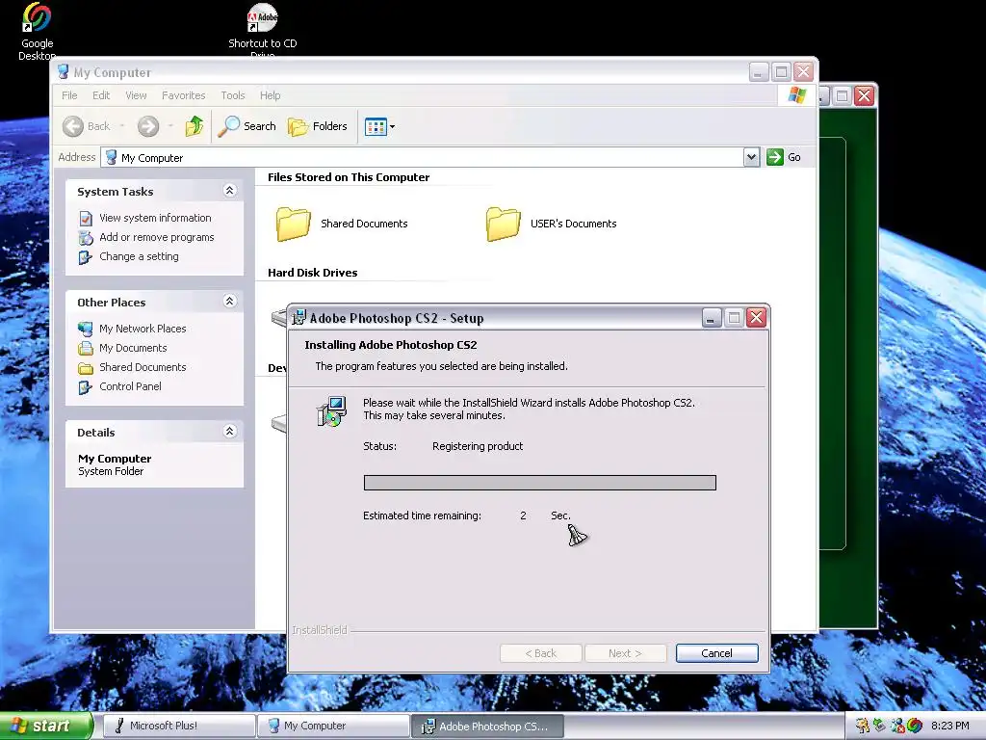
Task: Close the green window behind My Computer
Action: click(x=864, y=96)
